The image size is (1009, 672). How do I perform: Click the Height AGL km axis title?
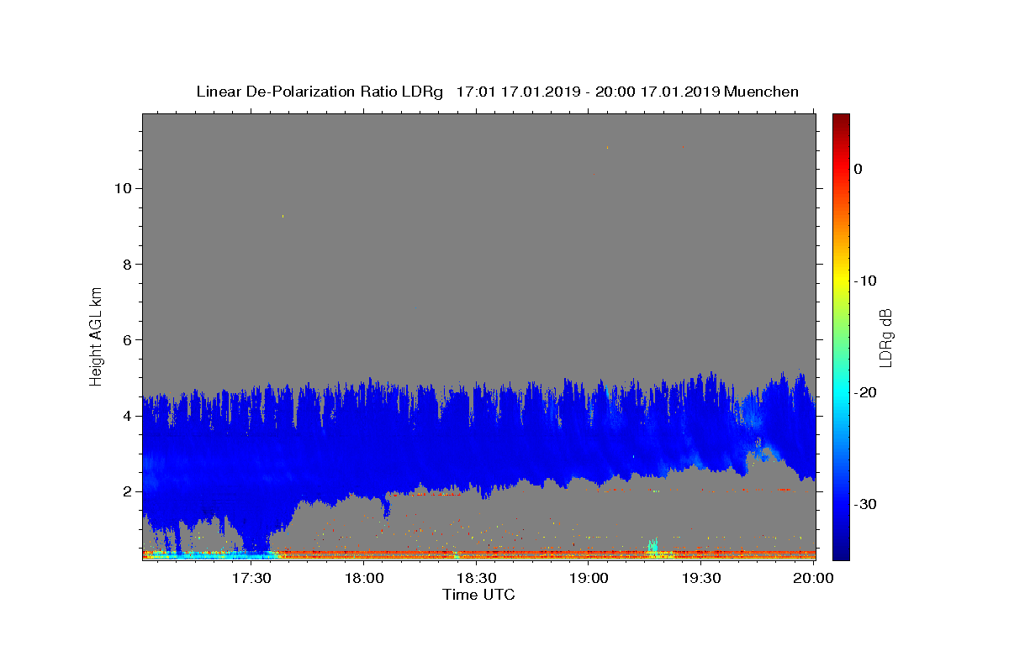pyautogui.click(x=97, y=335)
